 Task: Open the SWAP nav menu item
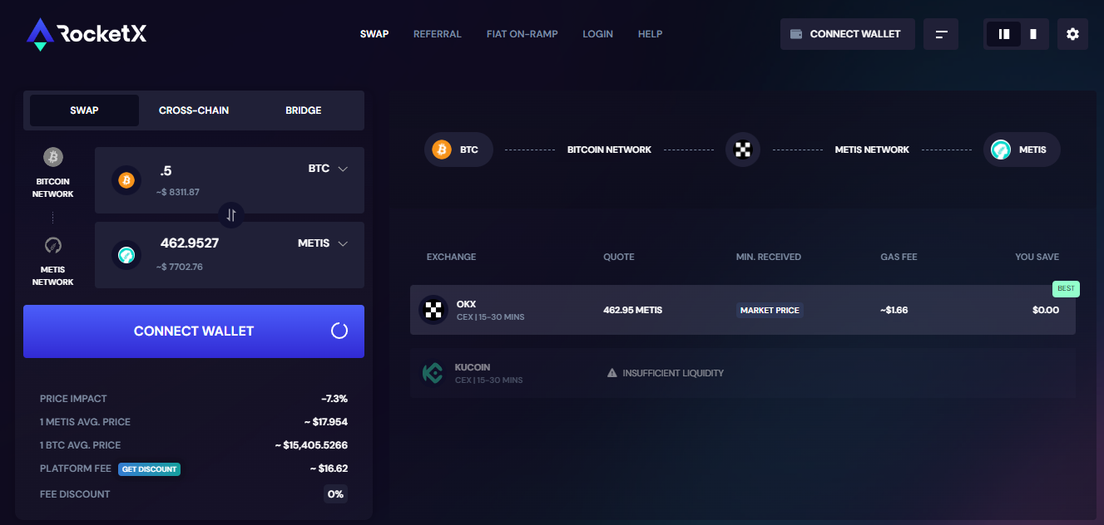click(x=374, y=34)
